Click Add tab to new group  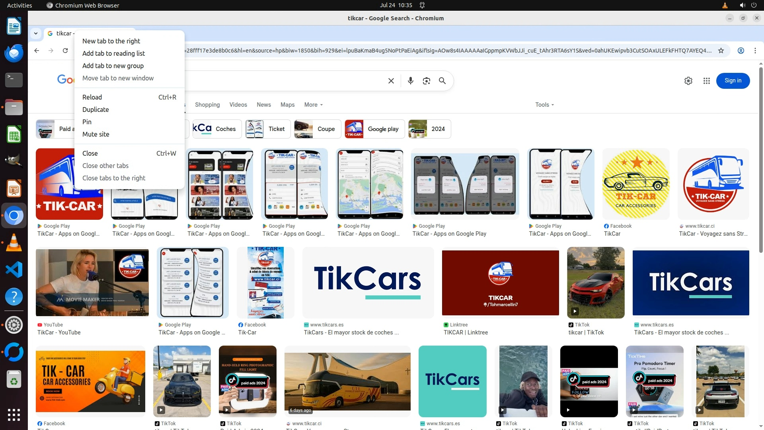pyautogui.click(x=113, y=66)
